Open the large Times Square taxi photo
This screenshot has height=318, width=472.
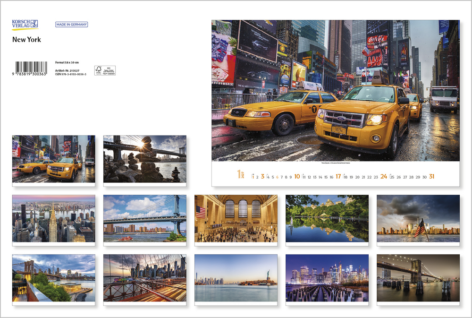coord(335,90)
